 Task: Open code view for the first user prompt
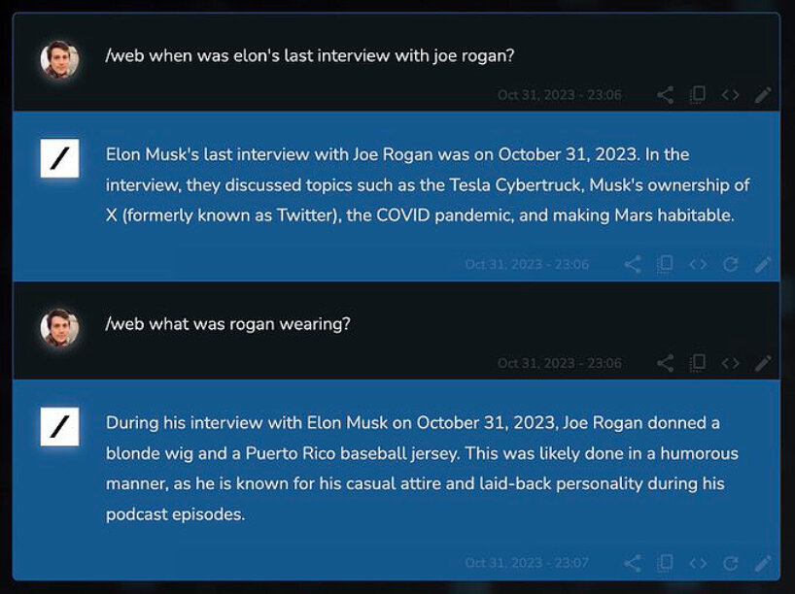pos(730,94)
